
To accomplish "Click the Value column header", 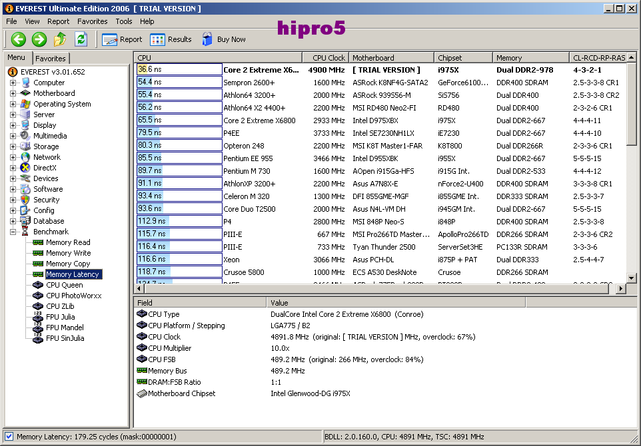I will point(396,303).
